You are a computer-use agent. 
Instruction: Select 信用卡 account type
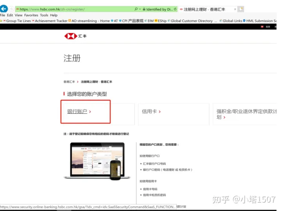tap(149, 111)
